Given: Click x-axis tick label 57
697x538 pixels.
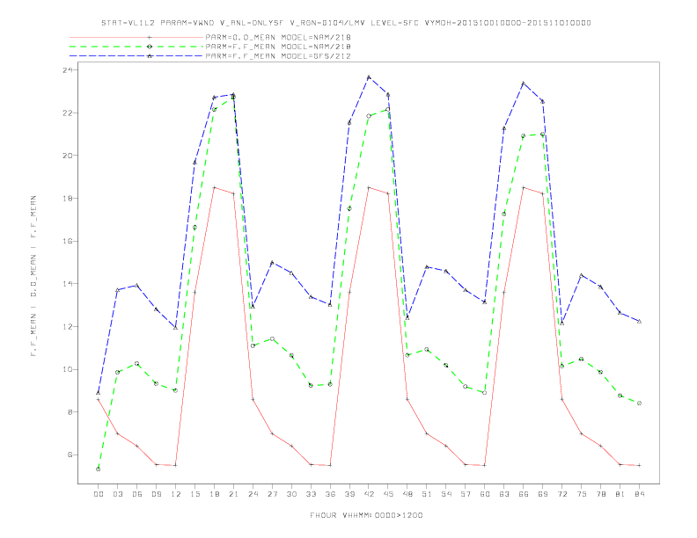Looking at the screenshot, I should 466,494.
